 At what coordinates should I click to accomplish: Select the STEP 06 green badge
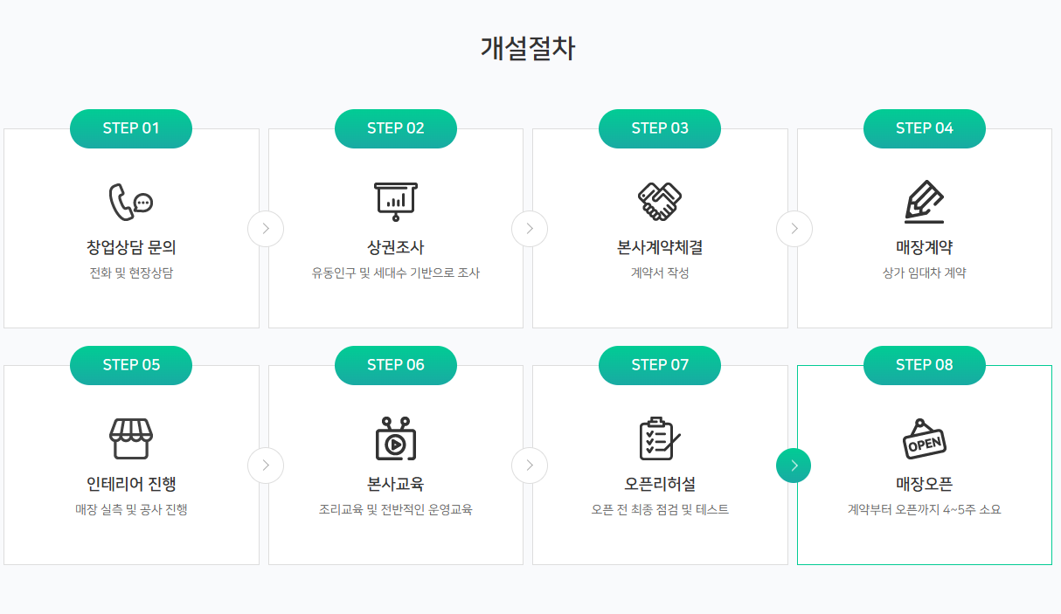tap(396, 365)
